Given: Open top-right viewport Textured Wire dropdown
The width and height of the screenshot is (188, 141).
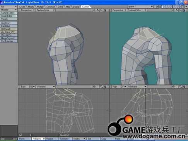Looking at the screenshot, I should tap(137, 10).
